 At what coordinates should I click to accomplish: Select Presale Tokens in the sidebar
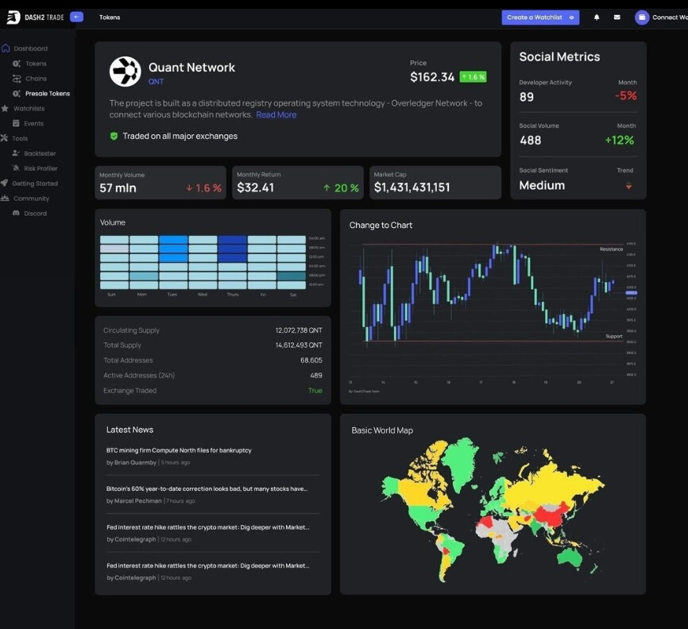click(x=48, y=94)
